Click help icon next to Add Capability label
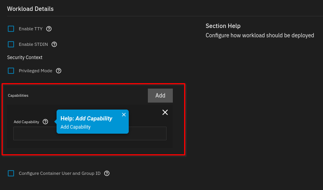 tap(45, 122)
